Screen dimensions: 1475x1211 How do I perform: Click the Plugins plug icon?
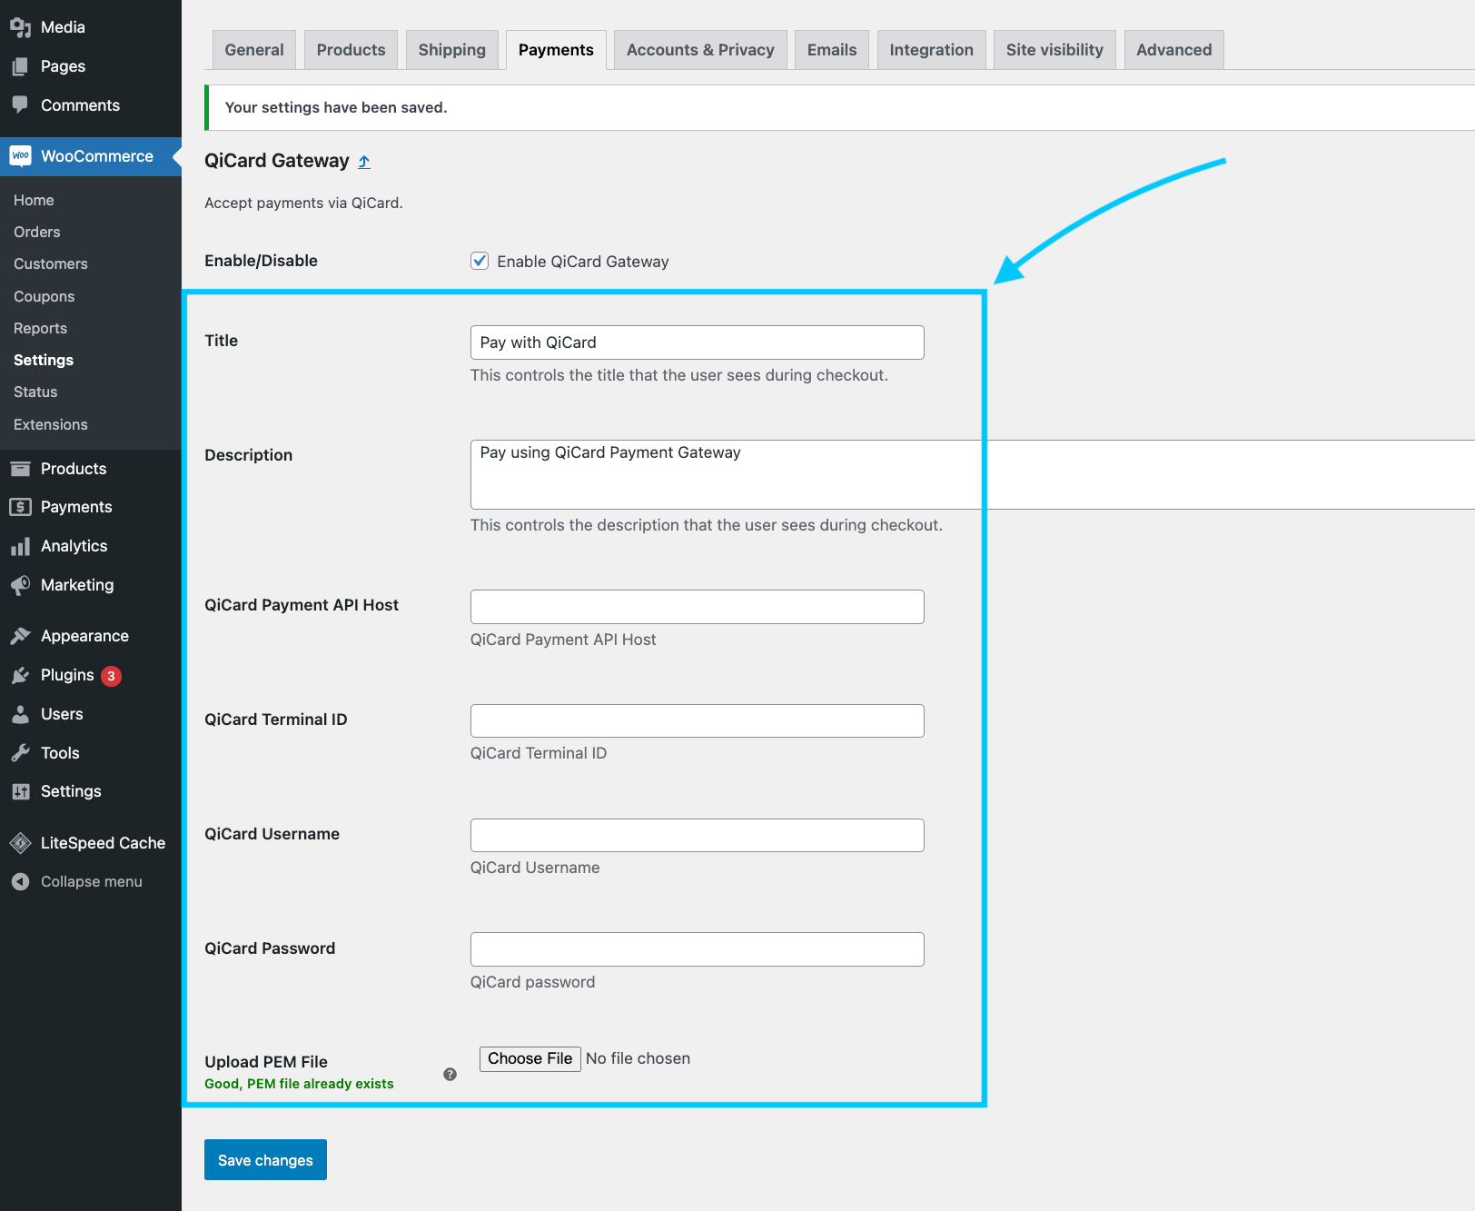click(x=21, y=675)
